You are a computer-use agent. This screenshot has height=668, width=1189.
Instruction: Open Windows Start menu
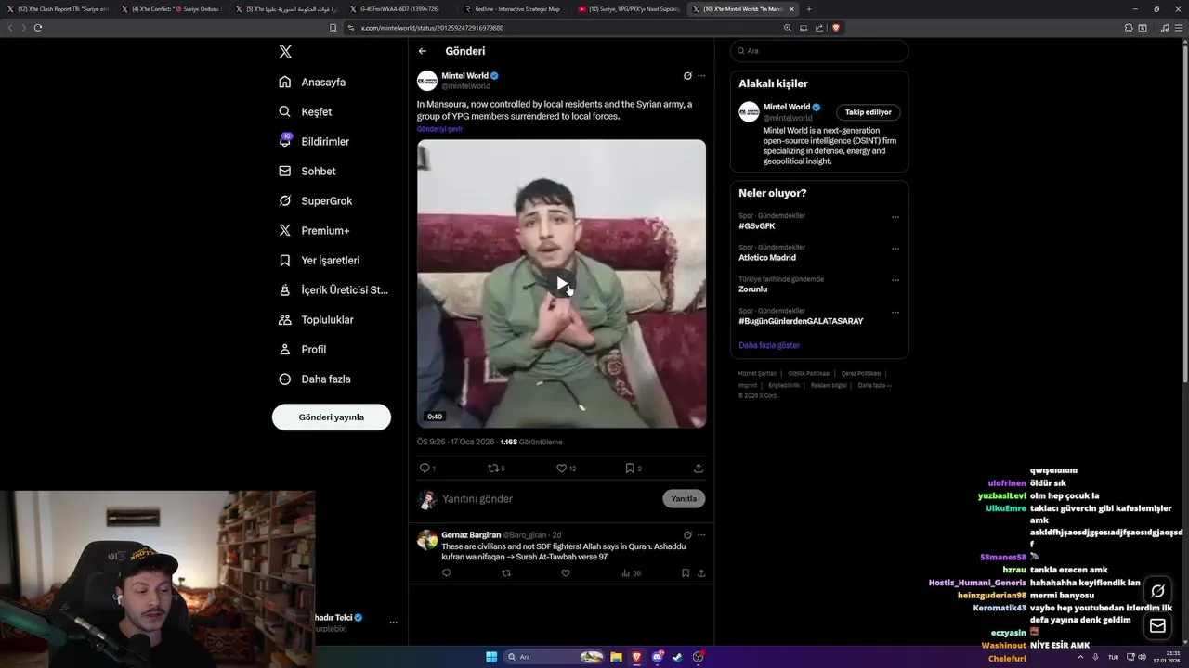491,657
